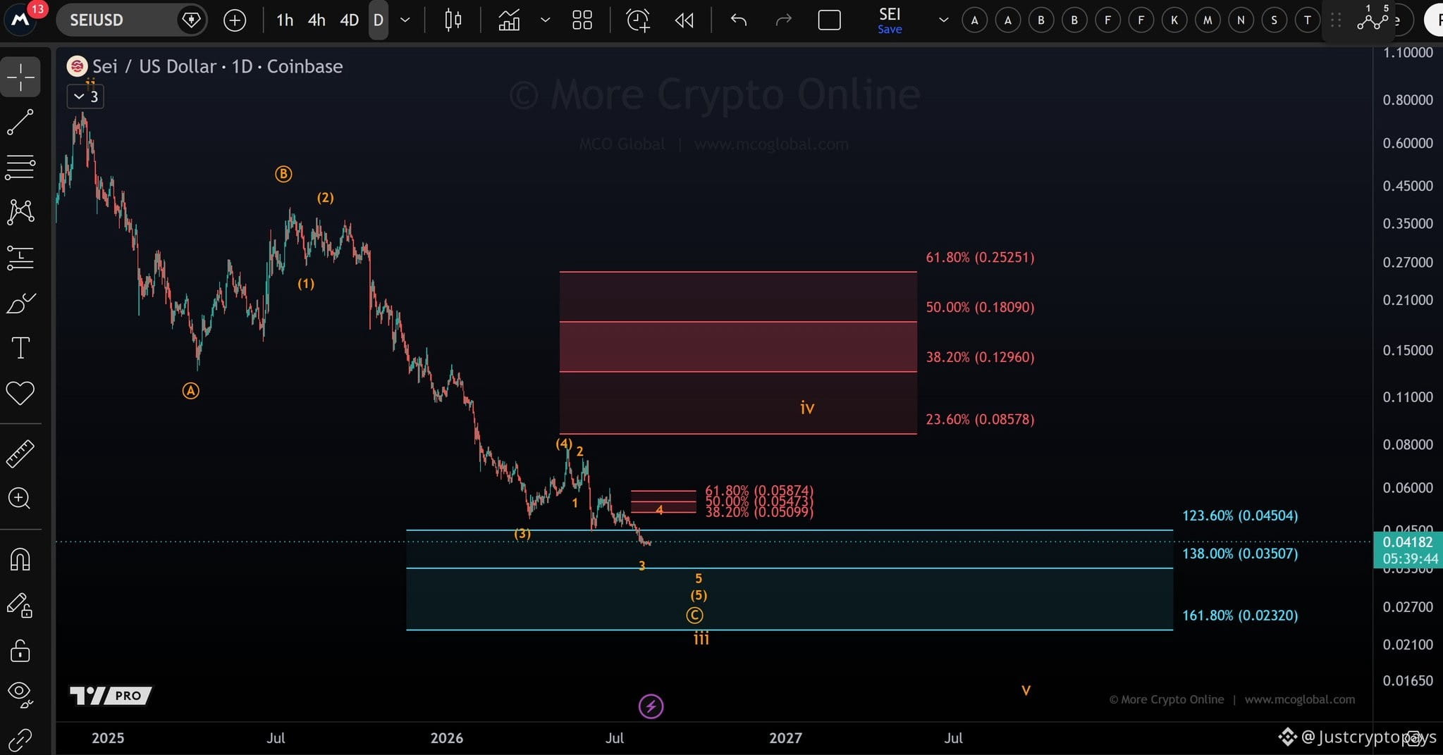
Task: Click the Sei / US Dollar chart title
Action: tap(218, 66)
